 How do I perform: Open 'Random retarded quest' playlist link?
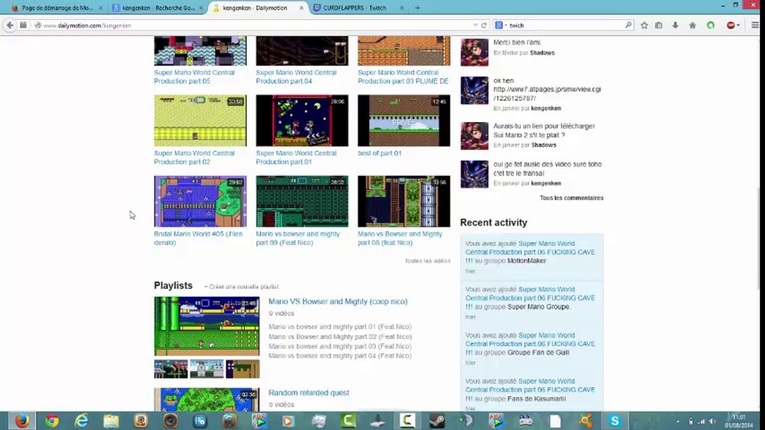point(309,393)
